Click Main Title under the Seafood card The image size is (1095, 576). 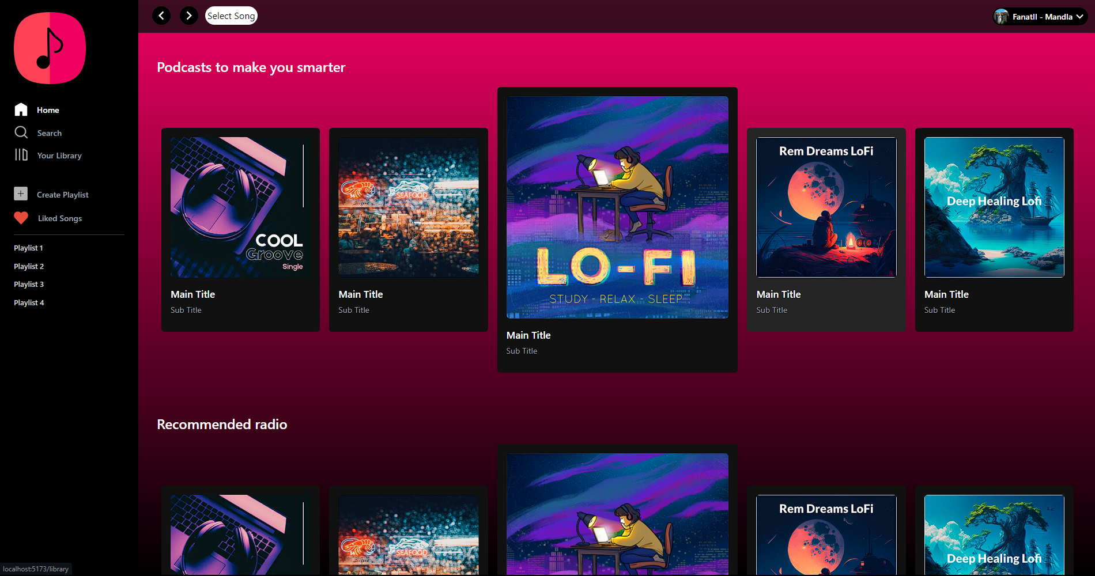[361, 294]
